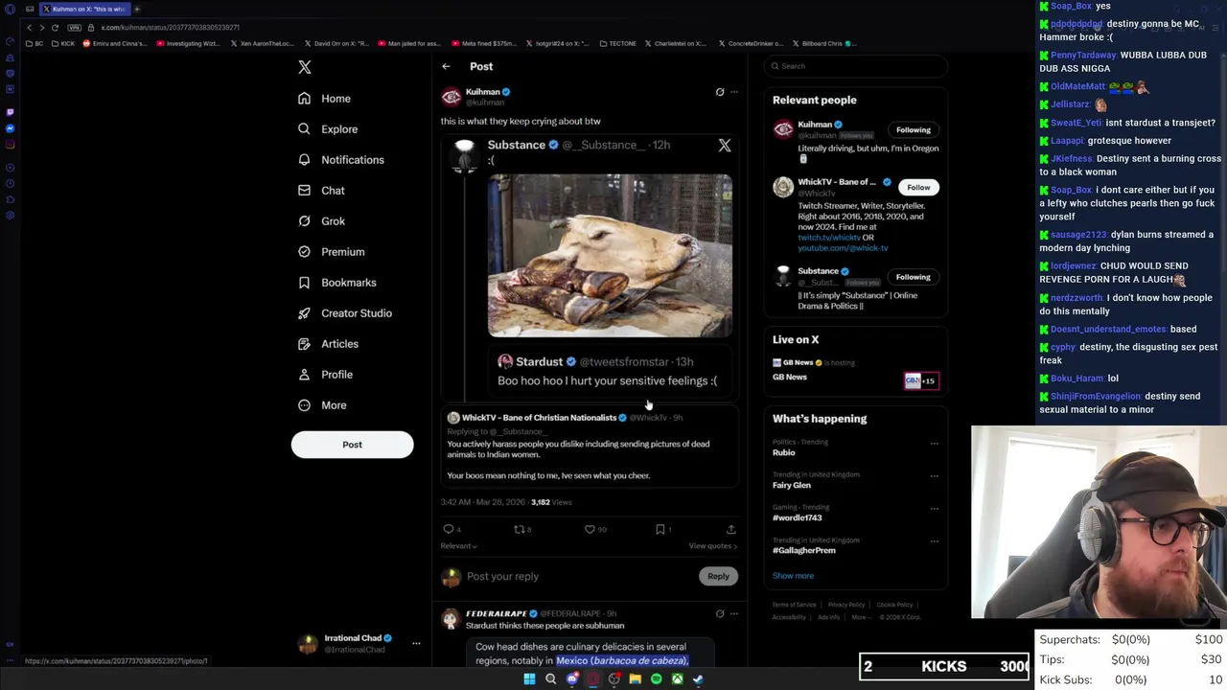This screenshot has height=690, width=1227.
Task: Open Windows Start menu
Action: 529,679
